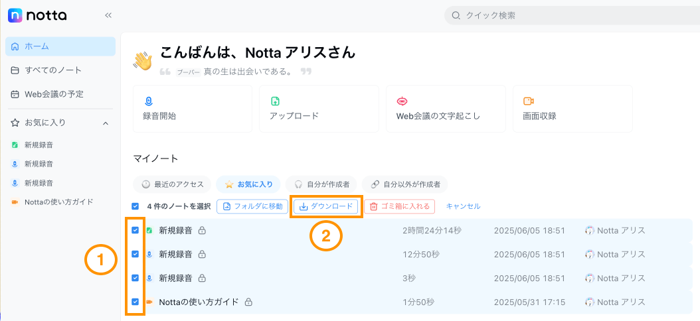Click the microphone icon on 録音開始
700x321 pixels.
(148, 101)
